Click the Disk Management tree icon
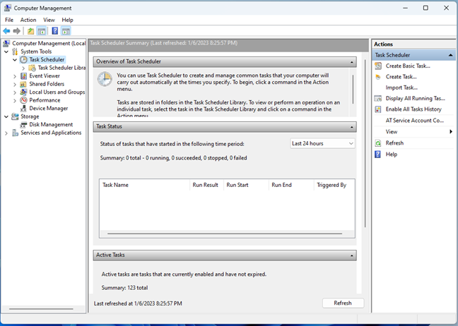Screen dimensions: 458x326 23,125
